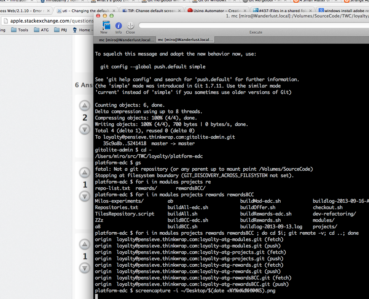
Task: Downvote the last visible answer scored 1
Action: pyautogui.click(x=85, y=268)
